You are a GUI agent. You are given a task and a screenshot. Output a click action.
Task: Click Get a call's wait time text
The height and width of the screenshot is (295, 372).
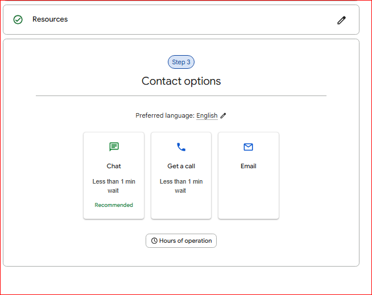point(181,186)
